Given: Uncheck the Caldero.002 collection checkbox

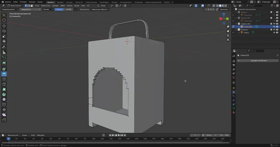Looking at the screenshot, I should (x=271, y=24).
